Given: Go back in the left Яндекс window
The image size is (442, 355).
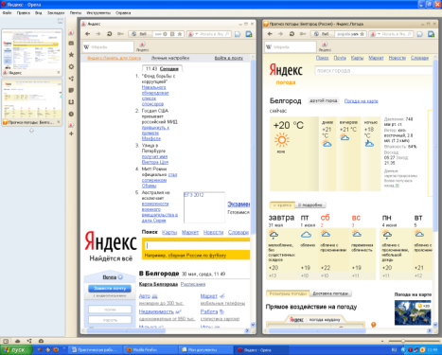Looking at the screenshot, I should (x=88, y=34).
